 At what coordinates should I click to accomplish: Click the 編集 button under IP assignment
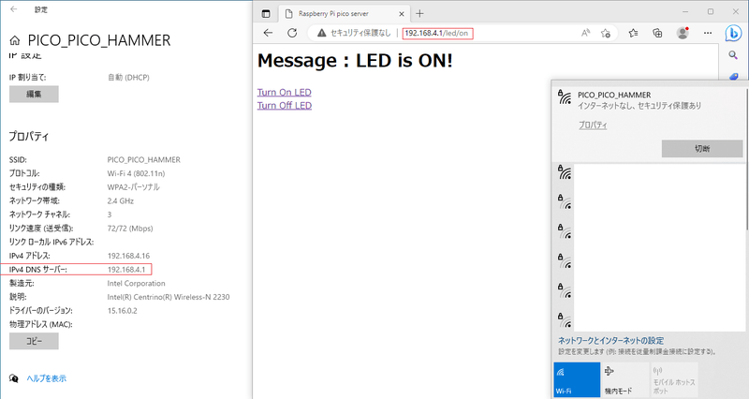34,94
